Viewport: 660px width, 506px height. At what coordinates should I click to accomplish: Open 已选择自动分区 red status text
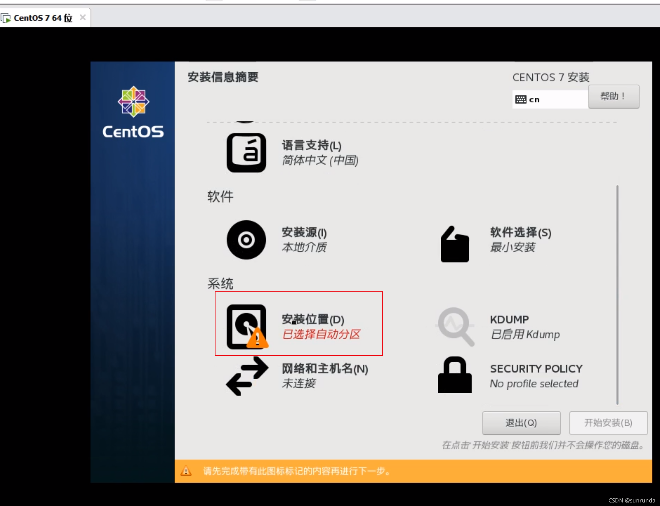[x=321, y=334]
